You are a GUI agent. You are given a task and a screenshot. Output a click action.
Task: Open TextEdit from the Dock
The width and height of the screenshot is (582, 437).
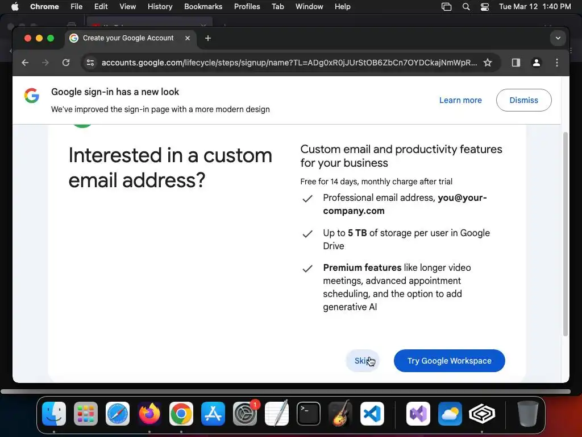tap(277, 414)
